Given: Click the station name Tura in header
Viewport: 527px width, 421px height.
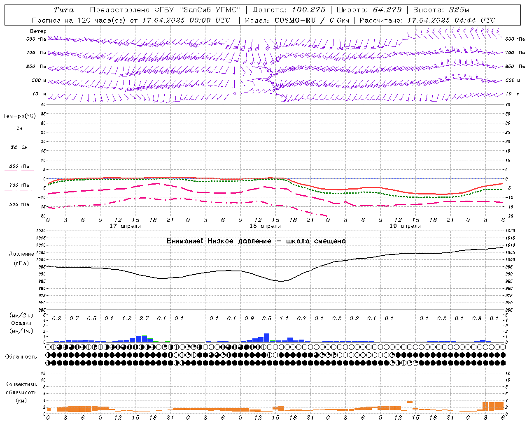Looking at the screenshot, I should tap(64, 10).
